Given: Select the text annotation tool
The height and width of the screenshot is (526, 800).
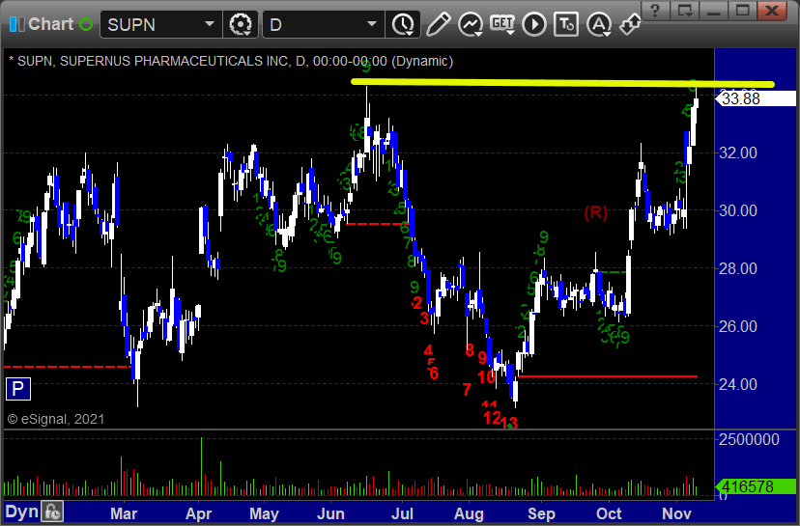Looking at the screenshot, I should pos(566,24).
